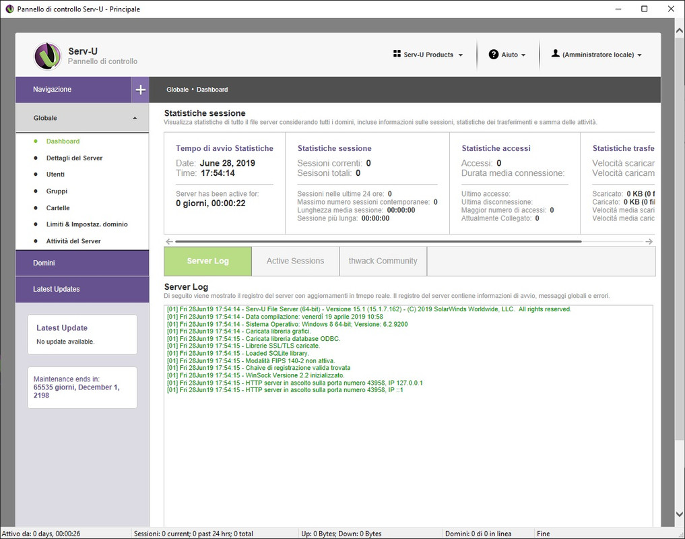Click log line 'Librerie SSL/TLS caricate'
The width and height of the screenshot is (685, 539).
243,346
